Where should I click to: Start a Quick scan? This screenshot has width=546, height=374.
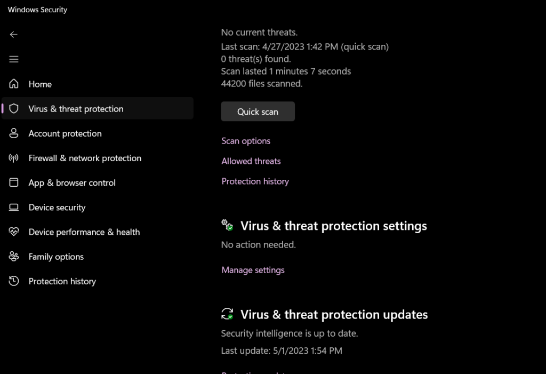258,112
